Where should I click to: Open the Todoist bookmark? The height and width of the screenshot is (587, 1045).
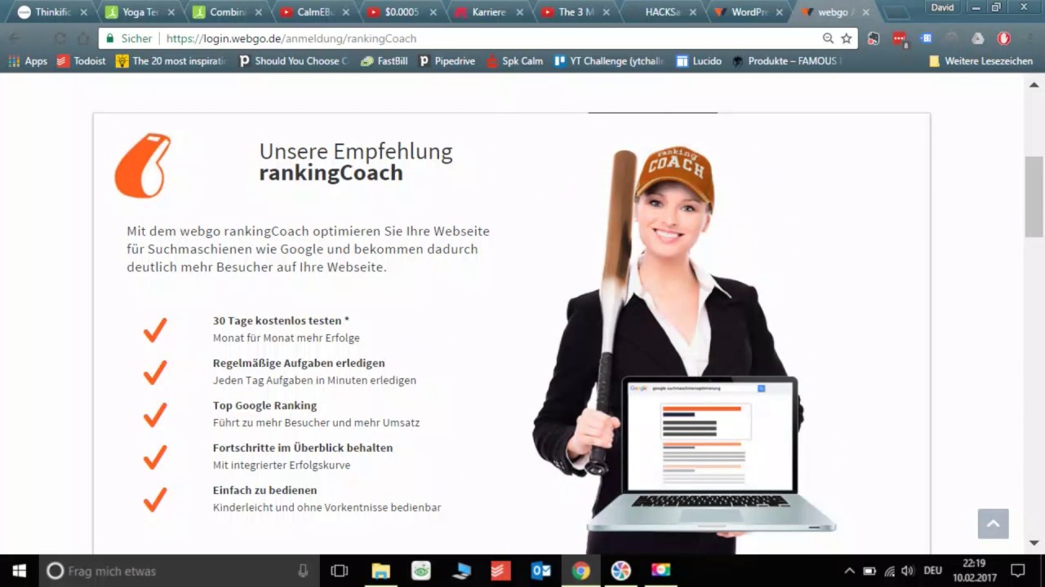[x=81, y=61]
